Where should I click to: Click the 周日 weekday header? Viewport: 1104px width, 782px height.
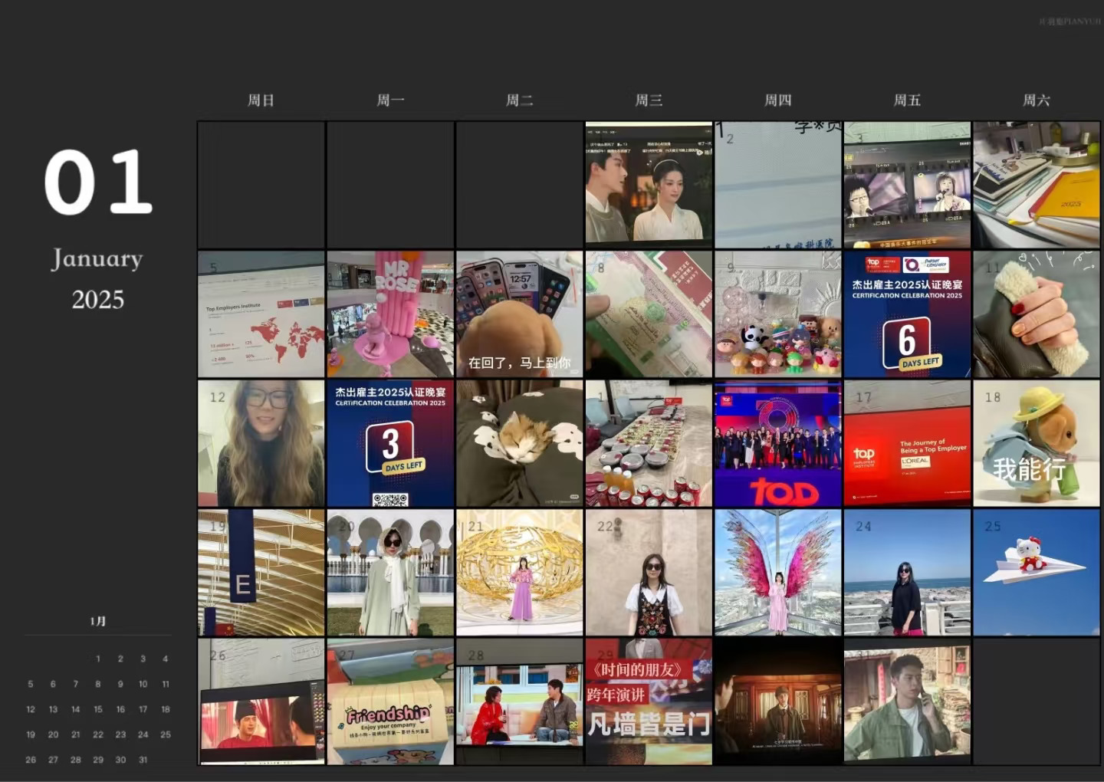click(261, 100)
